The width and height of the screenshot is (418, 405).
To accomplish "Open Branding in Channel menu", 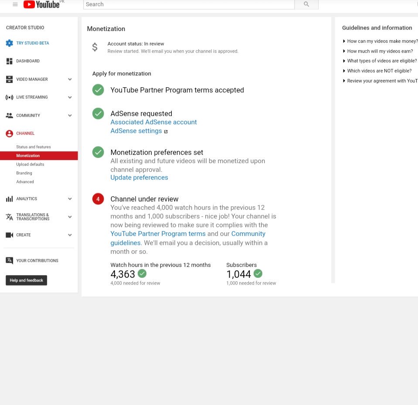I will pos(24,173).
